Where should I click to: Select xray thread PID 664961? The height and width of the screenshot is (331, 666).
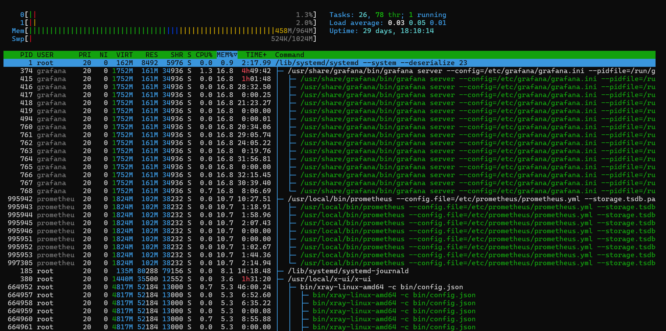tap(330, 327)
